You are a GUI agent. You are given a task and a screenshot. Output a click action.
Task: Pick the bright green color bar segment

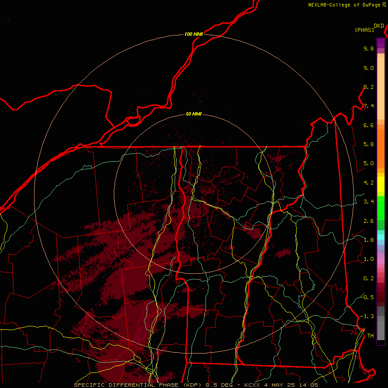[381, 208]
